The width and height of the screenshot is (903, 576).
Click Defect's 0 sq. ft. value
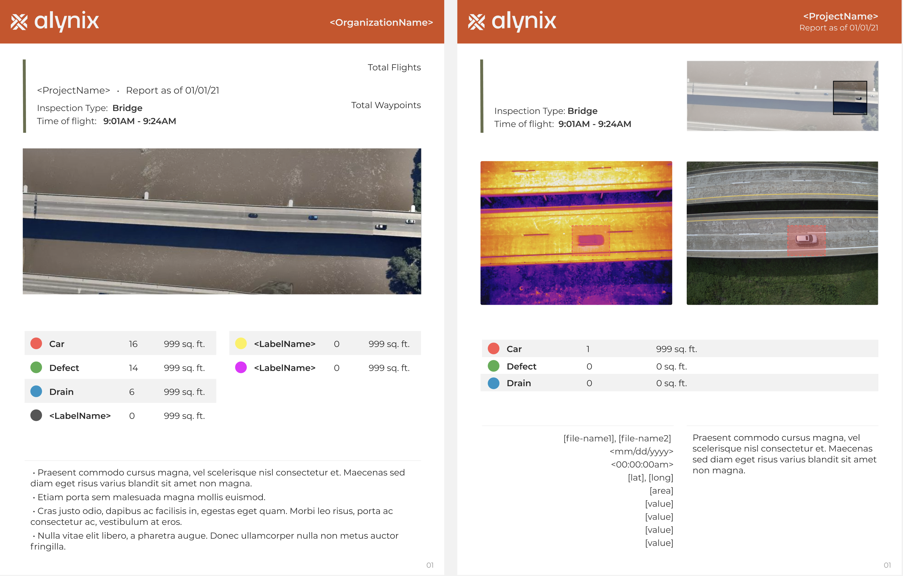pos(671,366)
